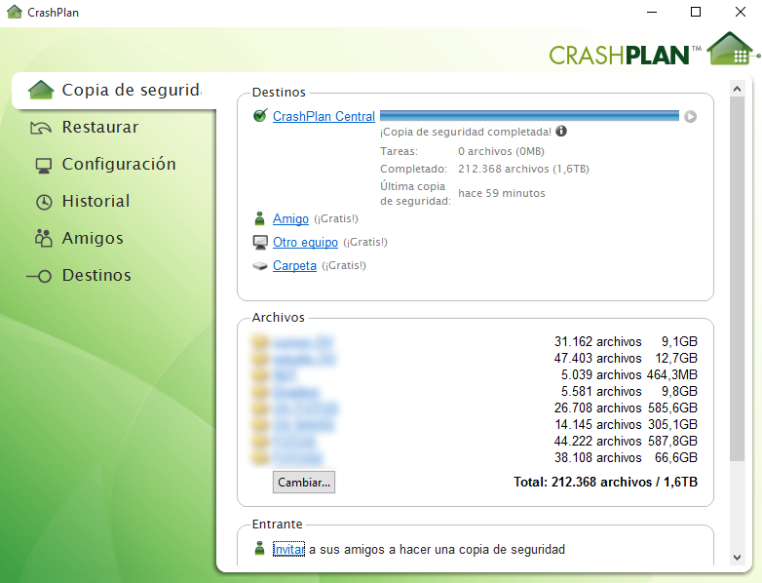The height and width of the screenshot is (583, 762).
Task: Click the CrashPlan Central backup progress bar
Action: [x=529, y=116]
